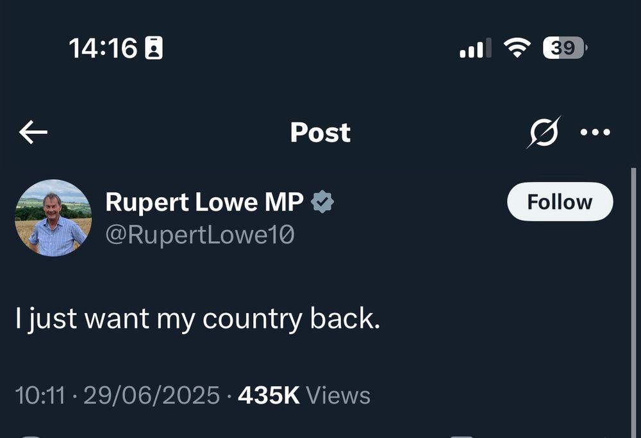The width and height of the screenshot is (641, 438).
Task: Click the display name Rupert Lowe MP
Action: 204,201
